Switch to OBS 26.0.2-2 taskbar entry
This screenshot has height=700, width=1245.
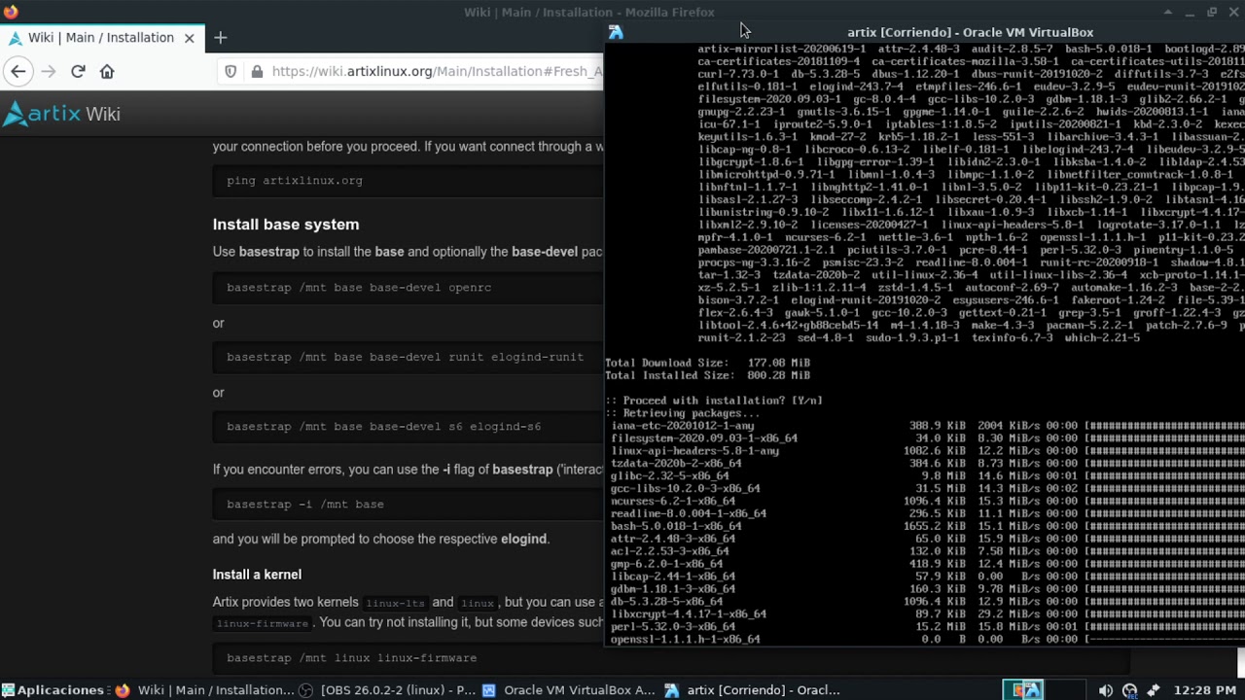387,690
